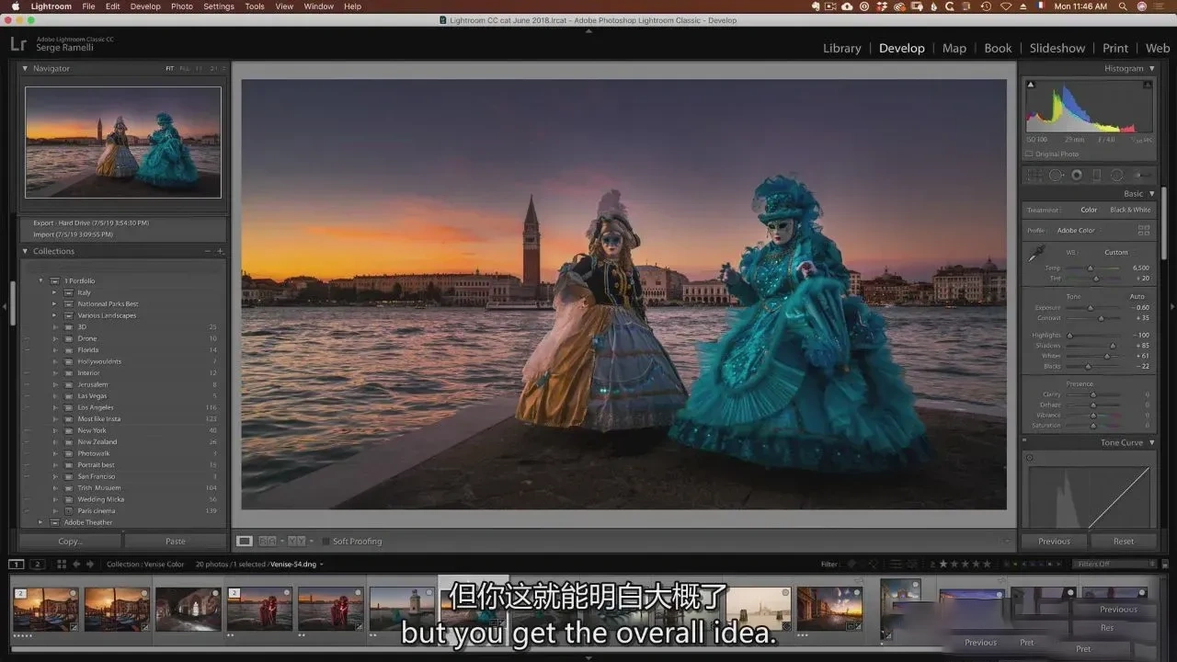Collapse the Histogram panel
Screen dimensions: 1177x662
point(1151,68)
